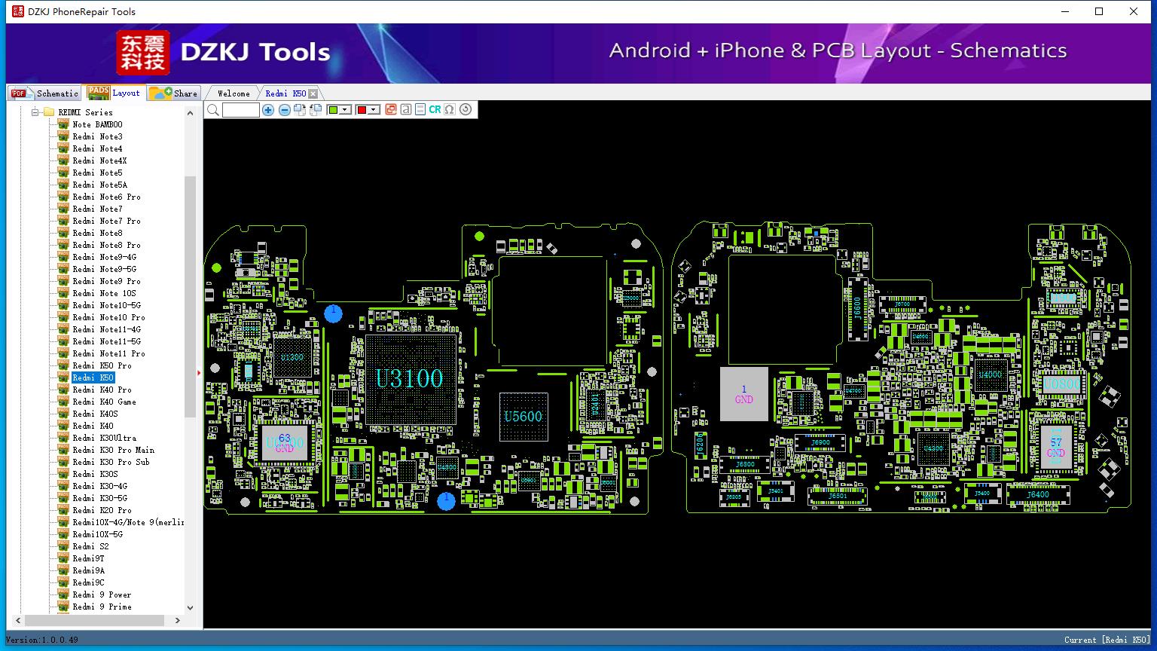Select Redmi Note7 Pro entry
This screenshot has height=651, width=1157.
coord(106,221)
